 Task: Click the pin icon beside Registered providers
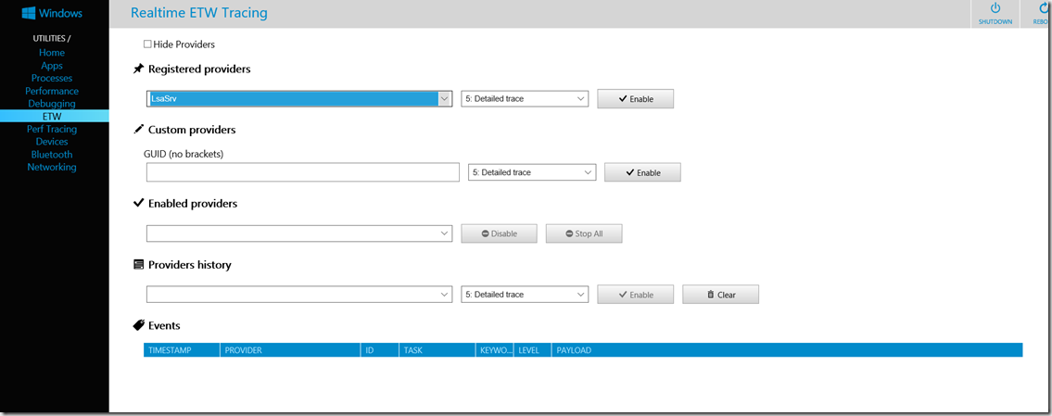point(139,69)
